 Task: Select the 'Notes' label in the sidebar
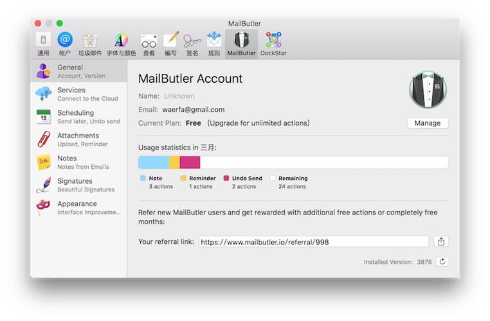(67, 159)
